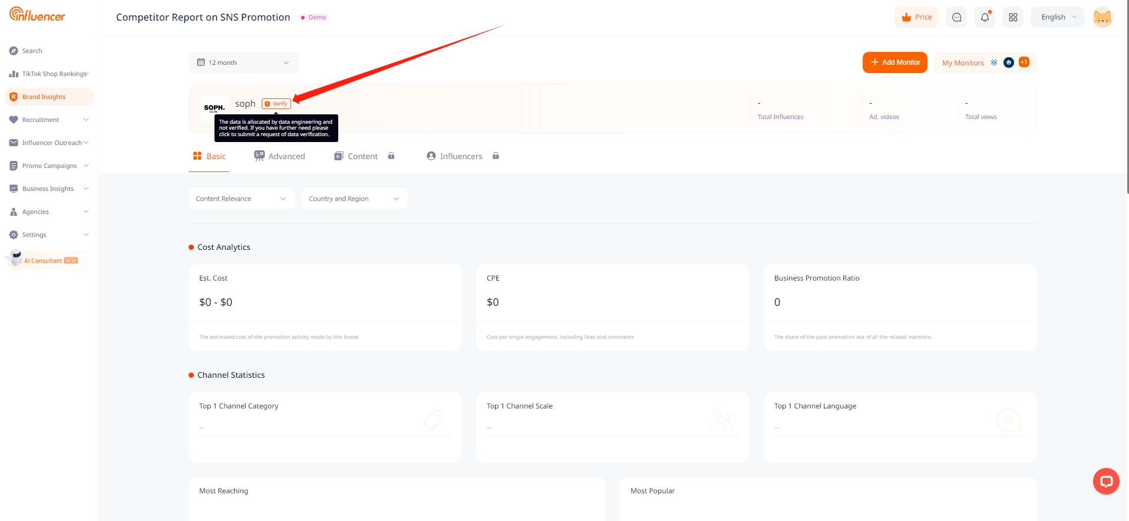Select the locked Content tab
Image resolution: width=1129 pixels, height=521 pixels.
click(x=364, y=156)
